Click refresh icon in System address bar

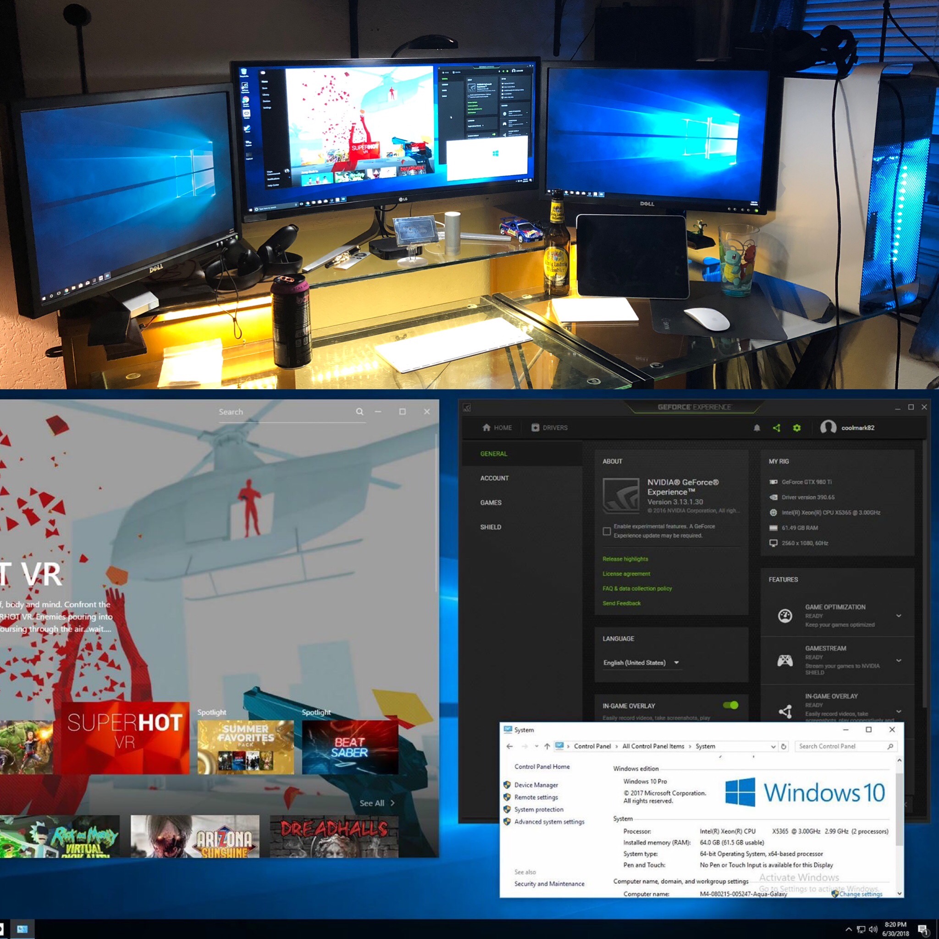[784, 746]
